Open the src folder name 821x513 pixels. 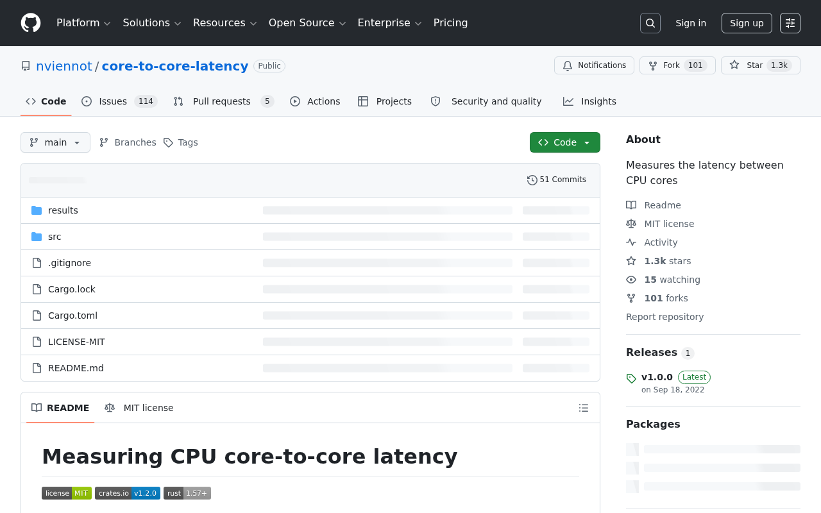pos(55,237)
